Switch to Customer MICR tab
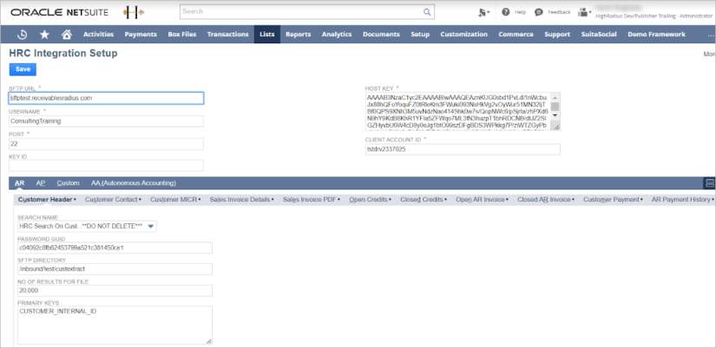 pyautogui.click(x=175, y=199)
